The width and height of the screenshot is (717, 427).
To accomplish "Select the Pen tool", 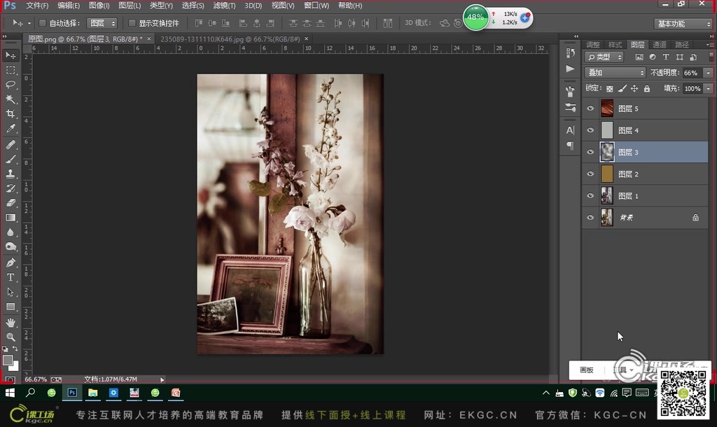I will 11,261.
